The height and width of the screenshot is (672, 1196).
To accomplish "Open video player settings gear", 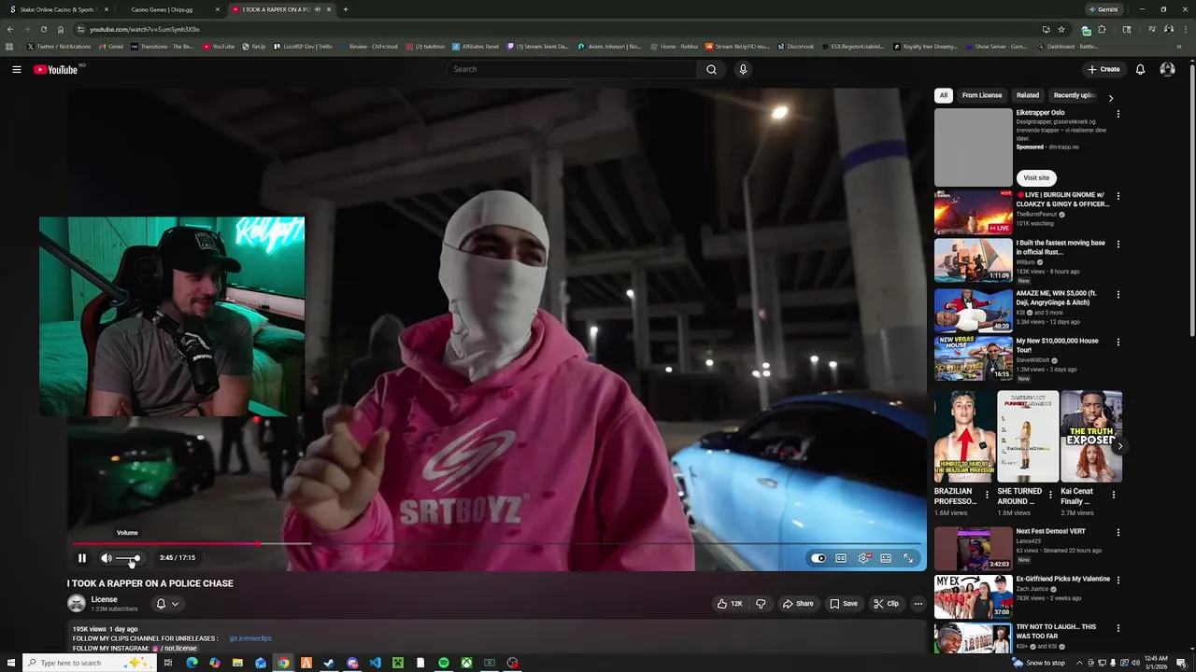I will pos(864,558).
